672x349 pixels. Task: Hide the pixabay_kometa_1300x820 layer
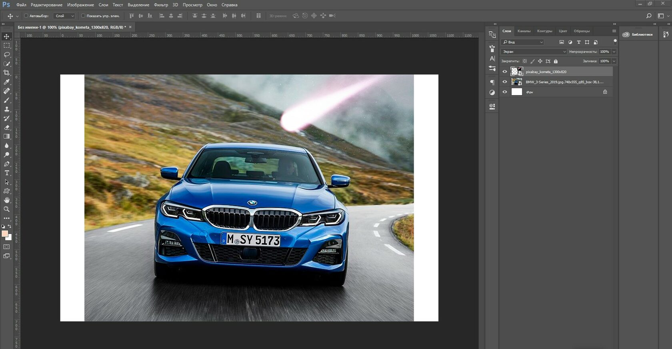[505, 72]
